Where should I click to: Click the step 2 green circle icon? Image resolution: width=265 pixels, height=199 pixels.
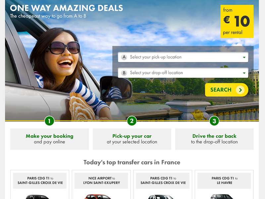click(x=132, y=121)
